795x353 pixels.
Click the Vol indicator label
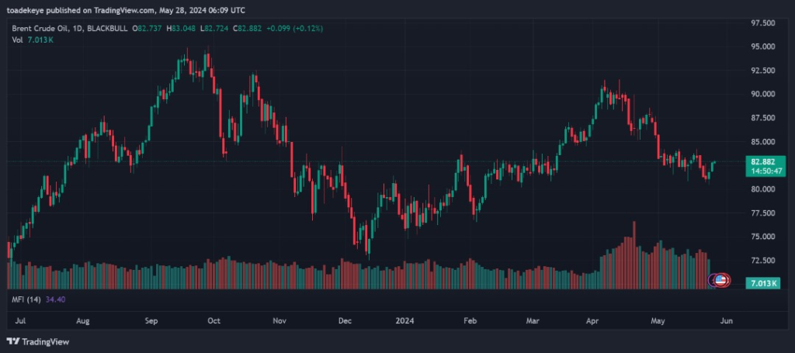point(17,40)
